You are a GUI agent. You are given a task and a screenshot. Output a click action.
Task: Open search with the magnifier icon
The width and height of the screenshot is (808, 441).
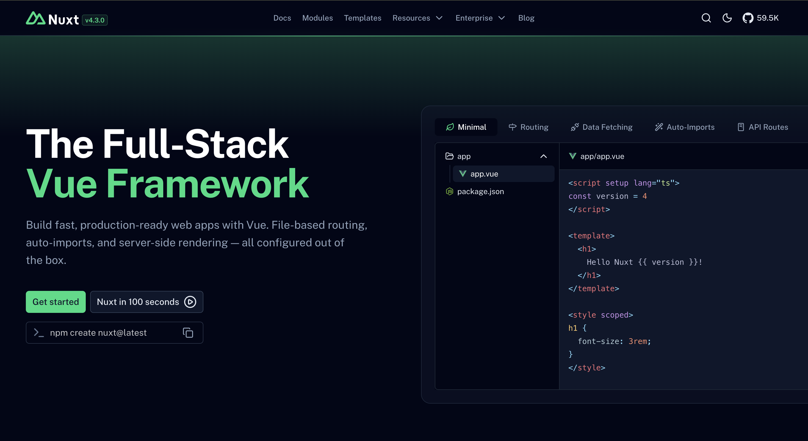click(x=706, y=18)
